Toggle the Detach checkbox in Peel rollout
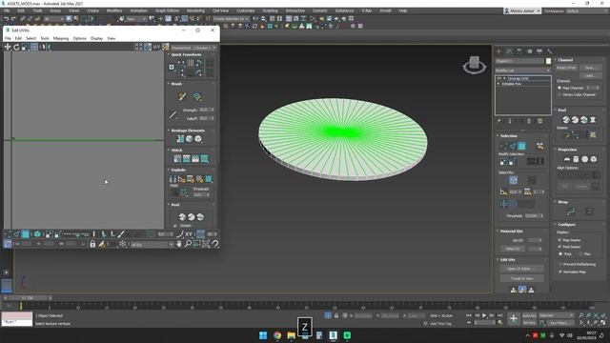This screenshot has height=343, width=610. 175,226
